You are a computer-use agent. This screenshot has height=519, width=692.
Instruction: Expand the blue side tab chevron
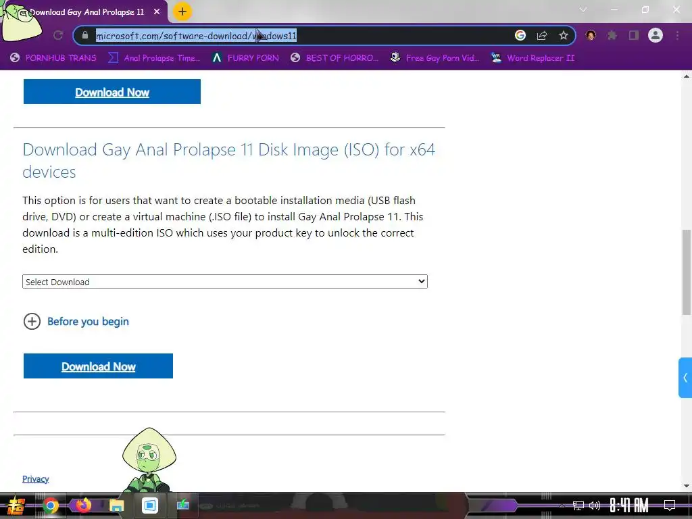tap(685, 378)
